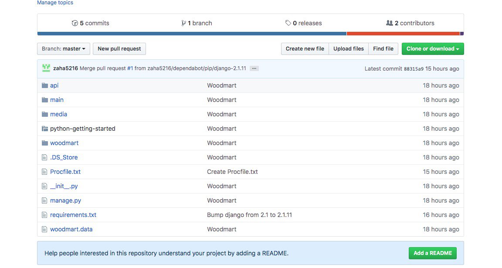Click the Upload files button
Viewport: 502px width, 268px height.
tap(348, 49)
